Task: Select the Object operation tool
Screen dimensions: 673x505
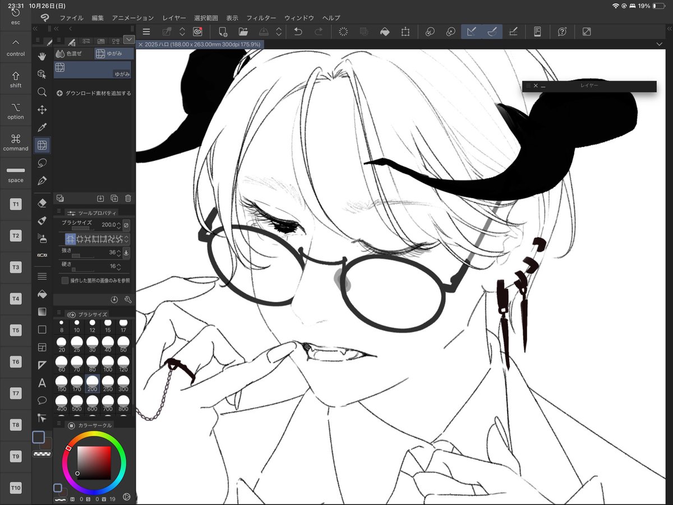Action: (42, 74)
